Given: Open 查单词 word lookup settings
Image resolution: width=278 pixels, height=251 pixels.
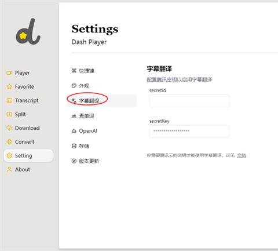Looking at the screenshot, I should point(102,116).
